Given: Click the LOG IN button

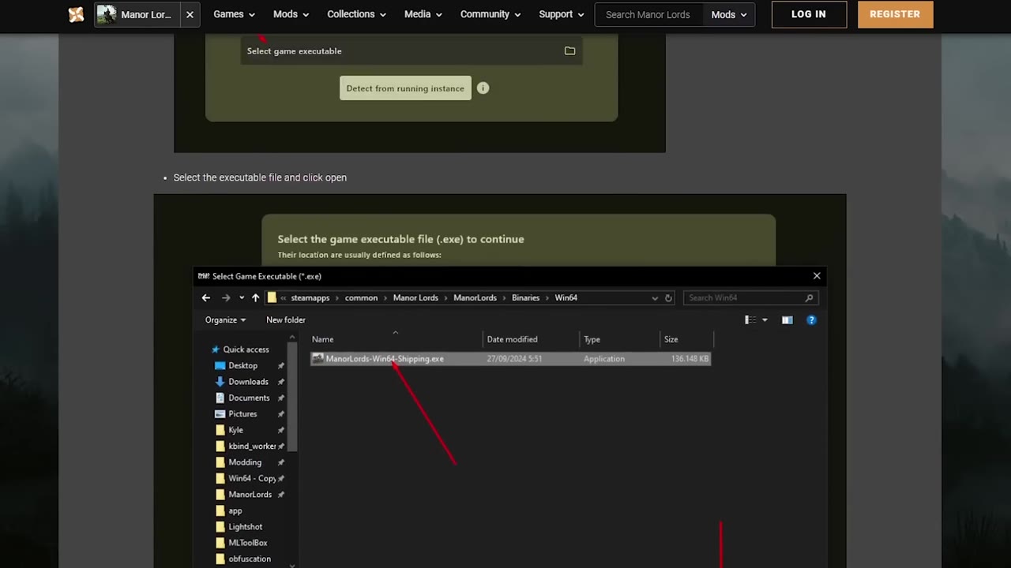Looking at the screenshot, I should pyautogui.click(x=808, y=14).
